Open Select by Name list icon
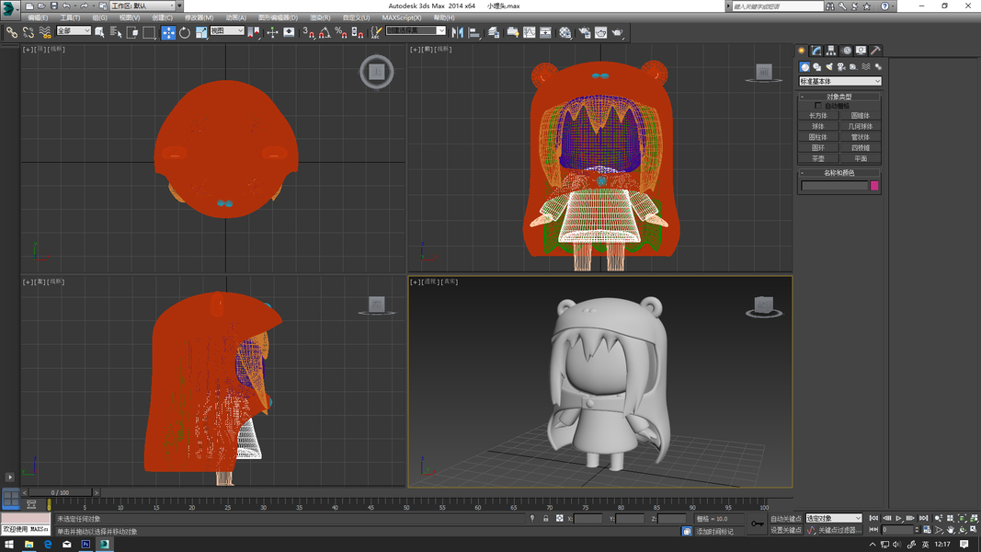This screenshot has height=552, width=981. click(116, 32)
